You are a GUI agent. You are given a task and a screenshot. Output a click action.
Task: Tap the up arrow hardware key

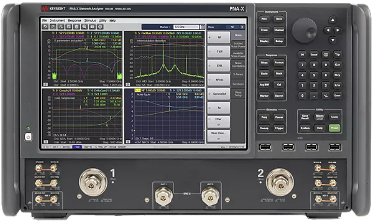[333, 20]
